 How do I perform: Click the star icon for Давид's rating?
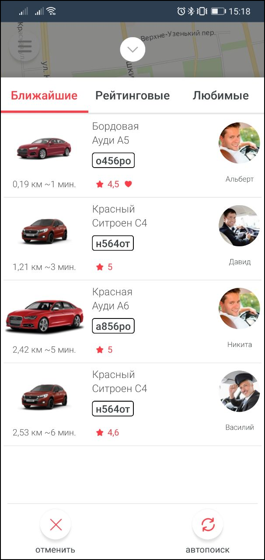pos(100,267)
